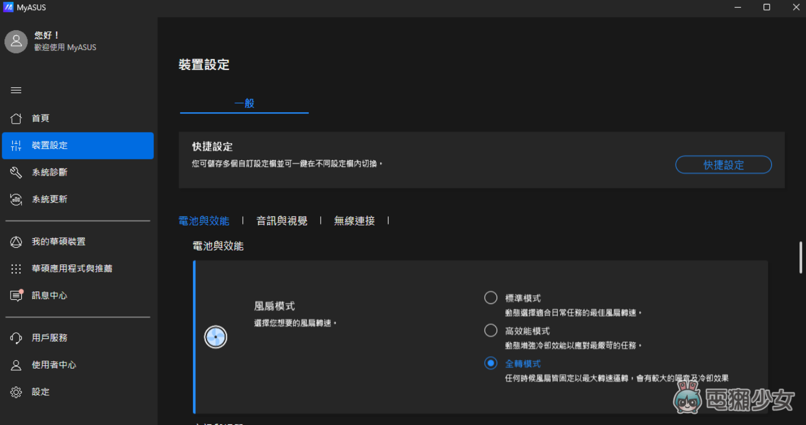Click the 風扇模式 label

[274, 306]
